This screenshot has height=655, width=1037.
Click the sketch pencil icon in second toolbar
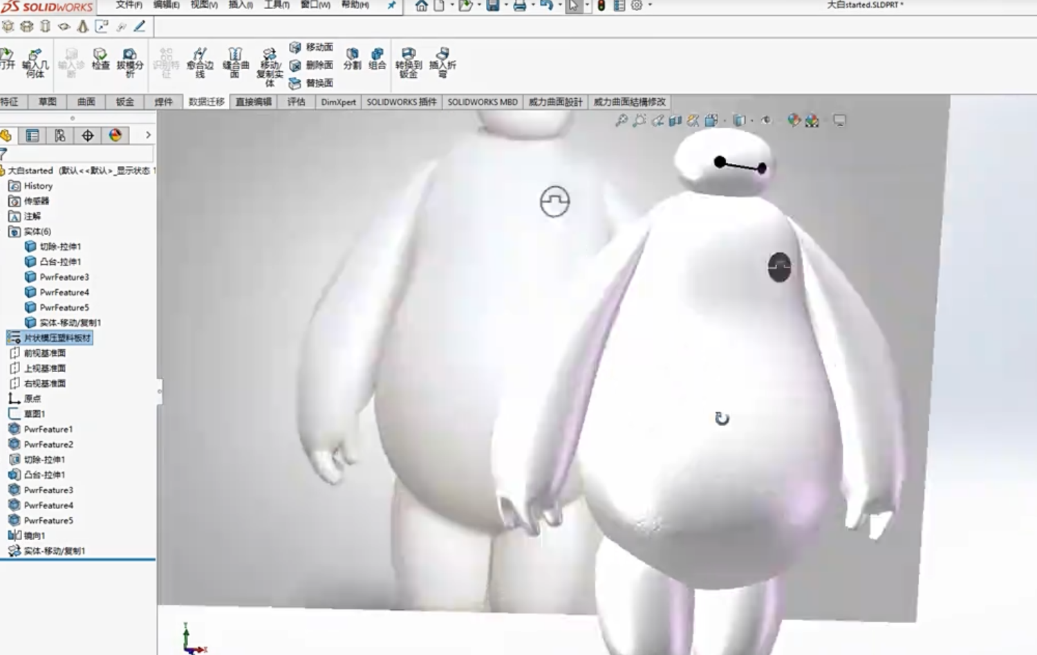(140, 26)
